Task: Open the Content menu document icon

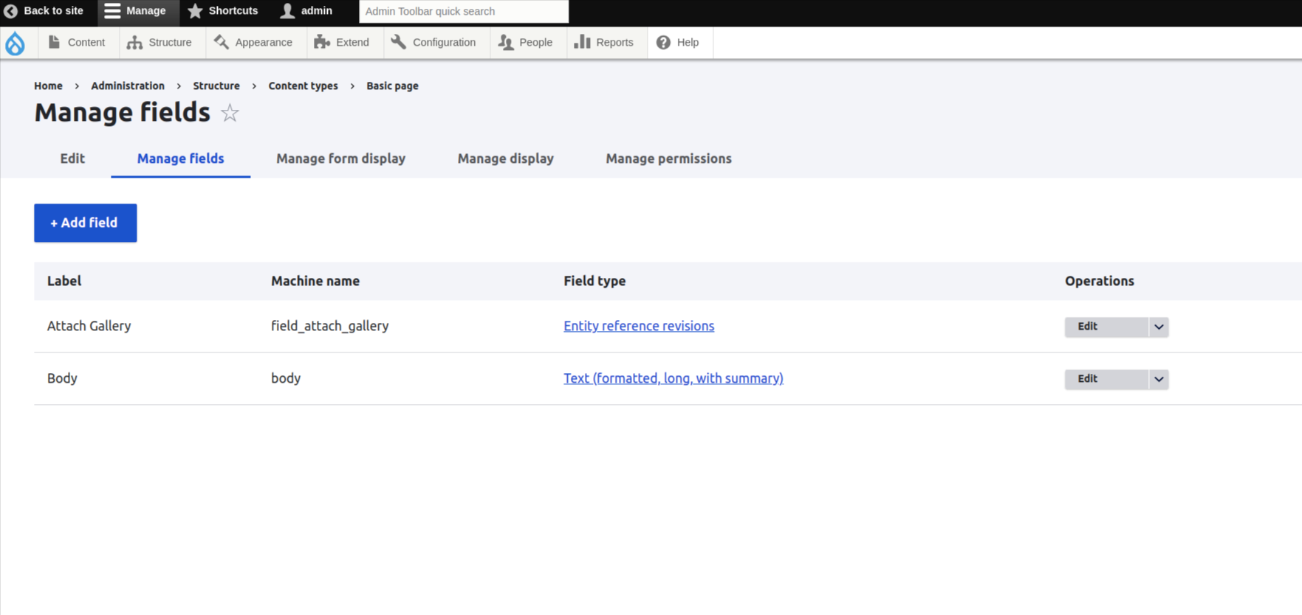Action: point(54,42)
